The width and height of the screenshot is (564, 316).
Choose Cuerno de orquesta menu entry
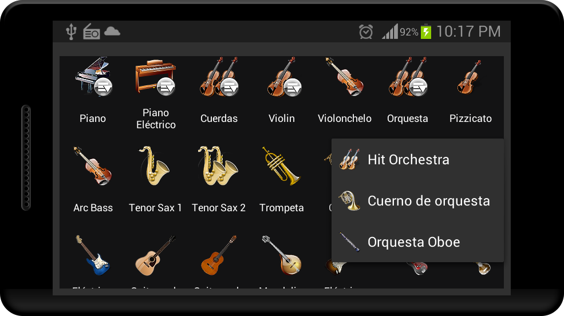(417, 200)
